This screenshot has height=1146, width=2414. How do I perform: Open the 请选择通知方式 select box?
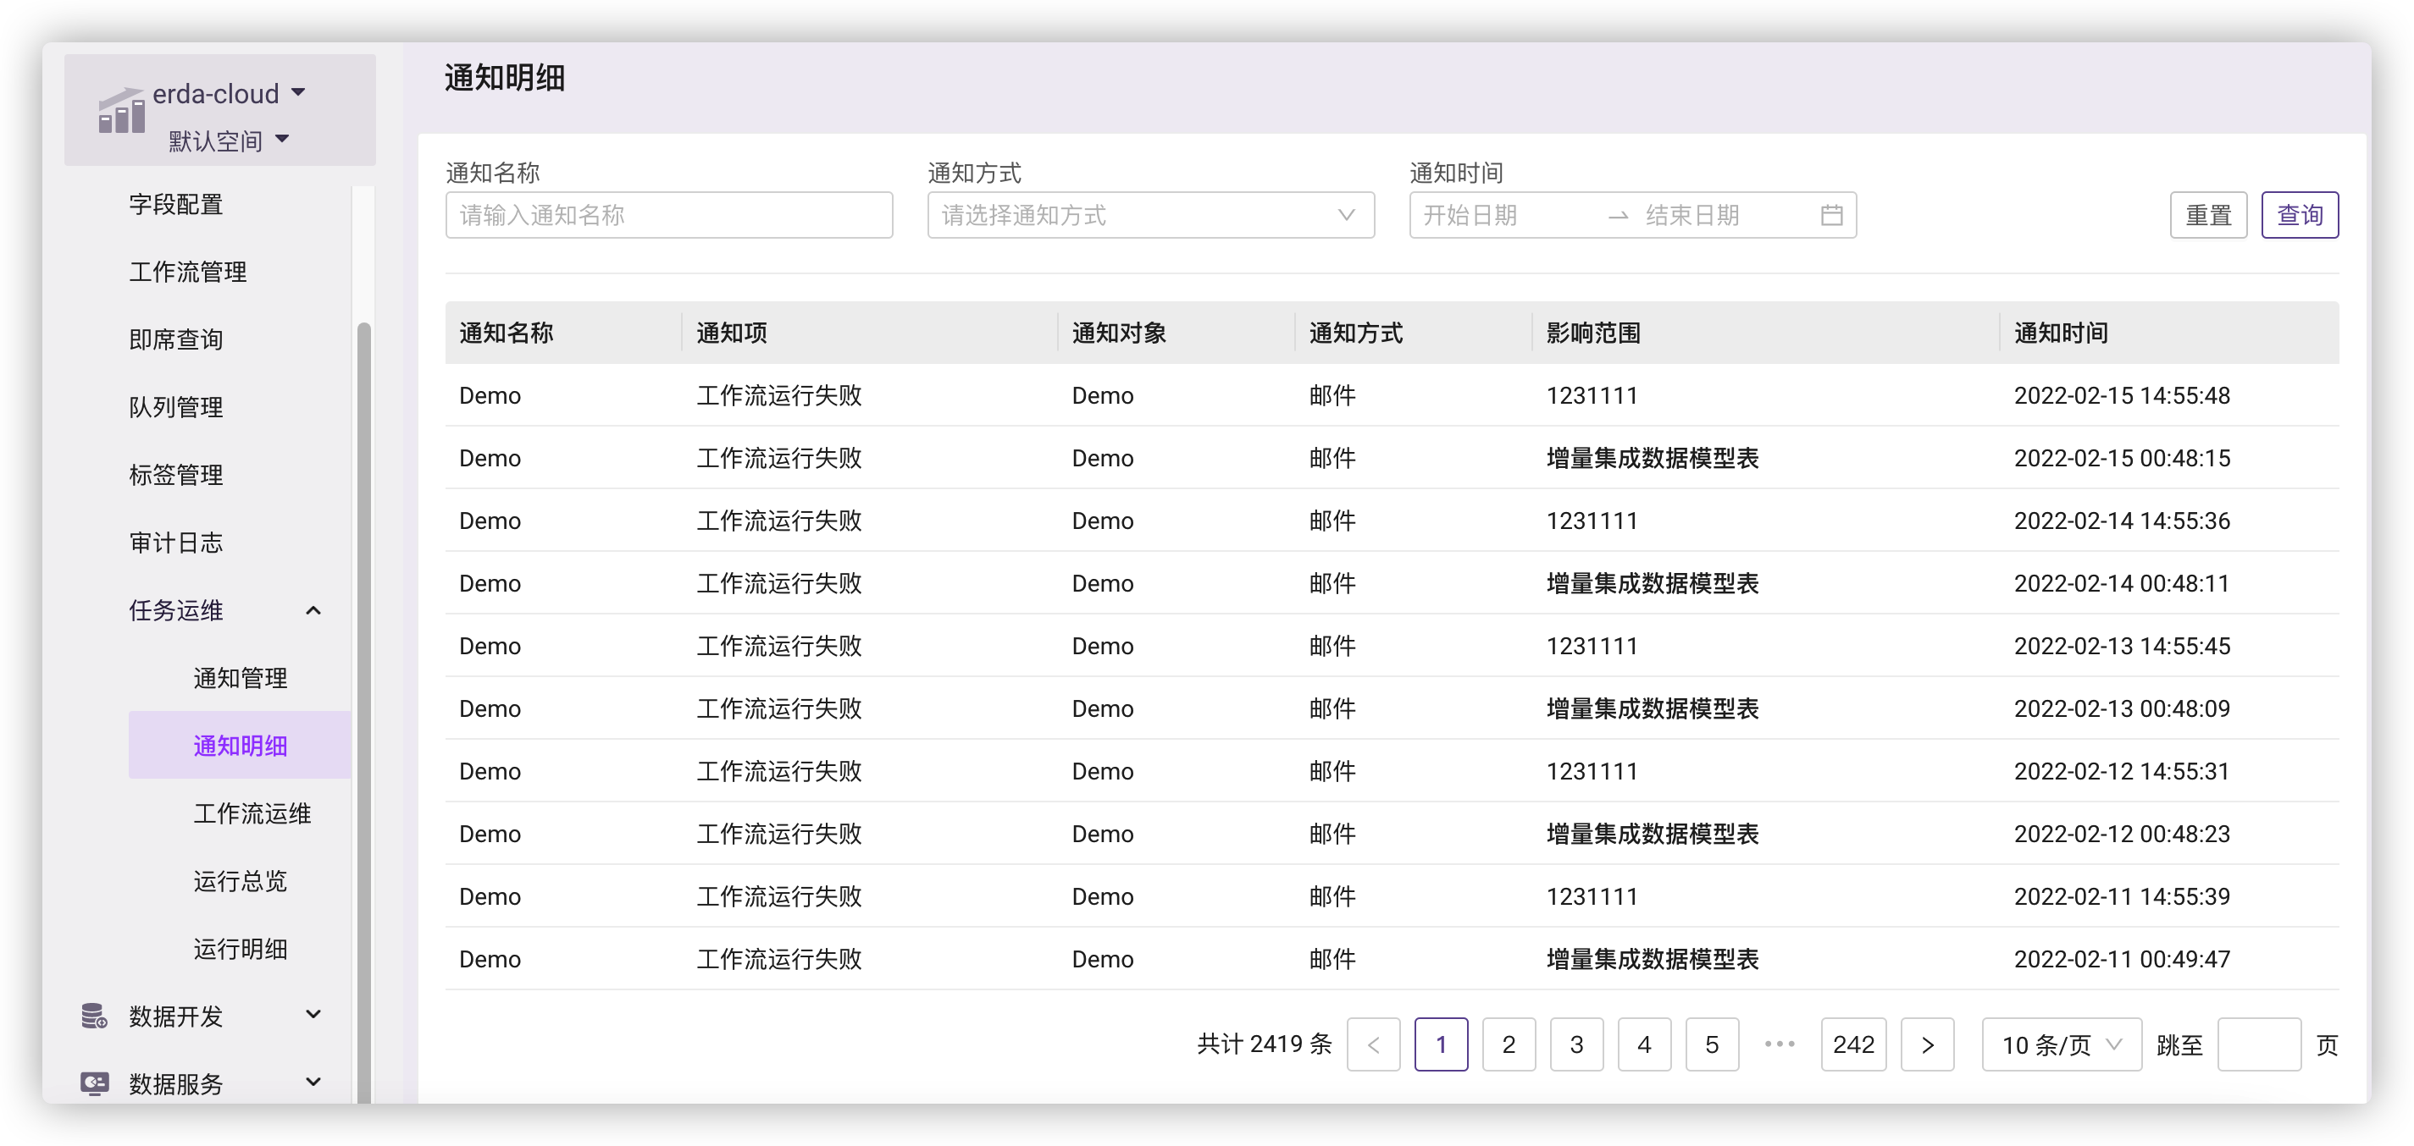tap(1150, 215)
